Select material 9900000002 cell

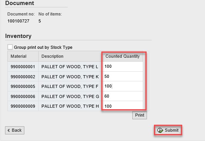point(23,76)
